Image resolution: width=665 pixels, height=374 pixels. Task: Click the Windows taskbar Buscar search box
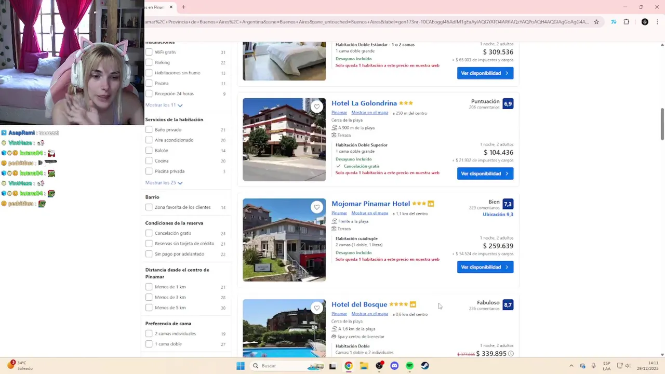coord(286,366)
